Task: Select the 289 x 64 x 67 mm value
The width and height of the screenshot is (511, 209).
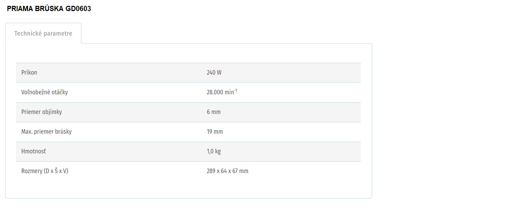Action: tap(227, 171)
